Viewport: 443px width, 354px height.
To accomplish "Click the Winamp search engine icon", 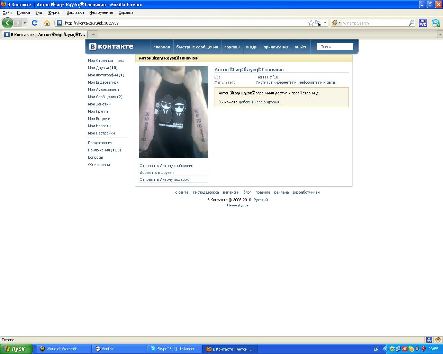I will pos(335,23).
